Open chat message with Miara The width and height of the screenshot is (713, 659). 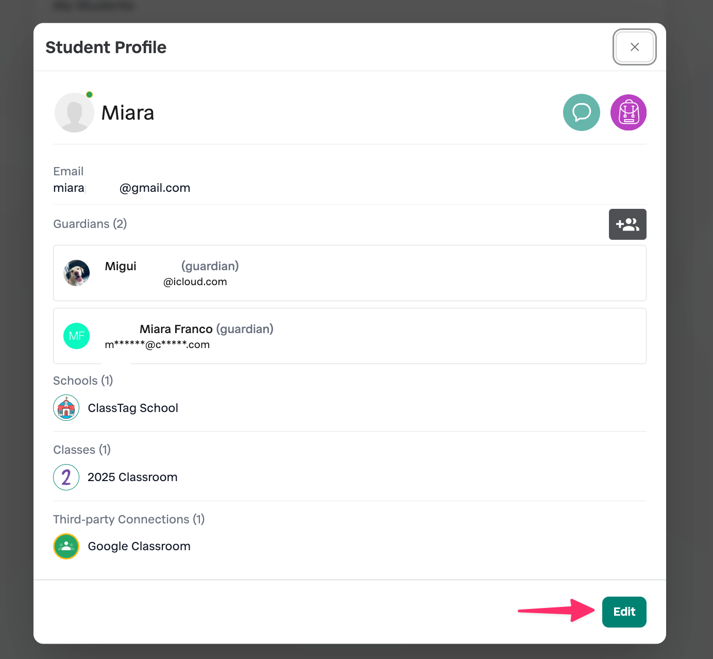[x=581, y=112]
